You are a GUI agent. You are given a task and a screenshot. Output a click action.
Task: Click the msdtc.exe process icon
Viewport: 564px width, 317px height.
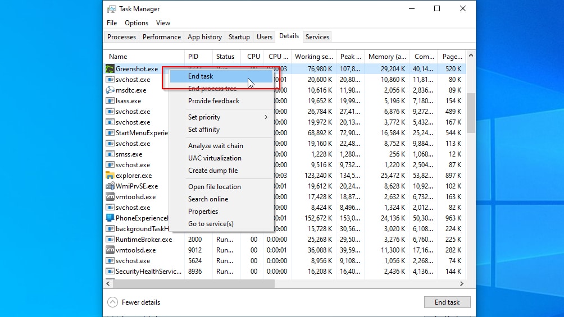click(111, 90)
